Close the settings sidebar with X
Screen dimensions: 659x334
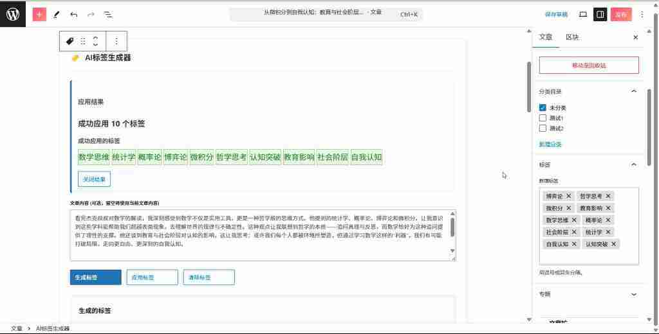click(635, 37)
